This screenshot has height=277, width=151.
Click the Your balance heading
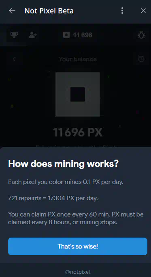point(78,59)
